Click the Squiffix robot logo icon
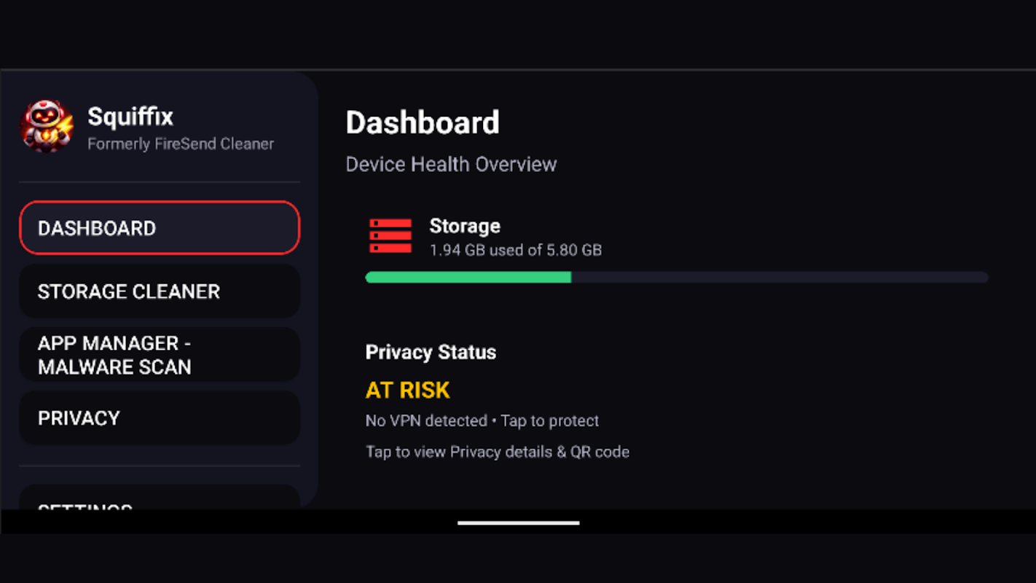Screen dimensions: 1036x583 (47, 127)
